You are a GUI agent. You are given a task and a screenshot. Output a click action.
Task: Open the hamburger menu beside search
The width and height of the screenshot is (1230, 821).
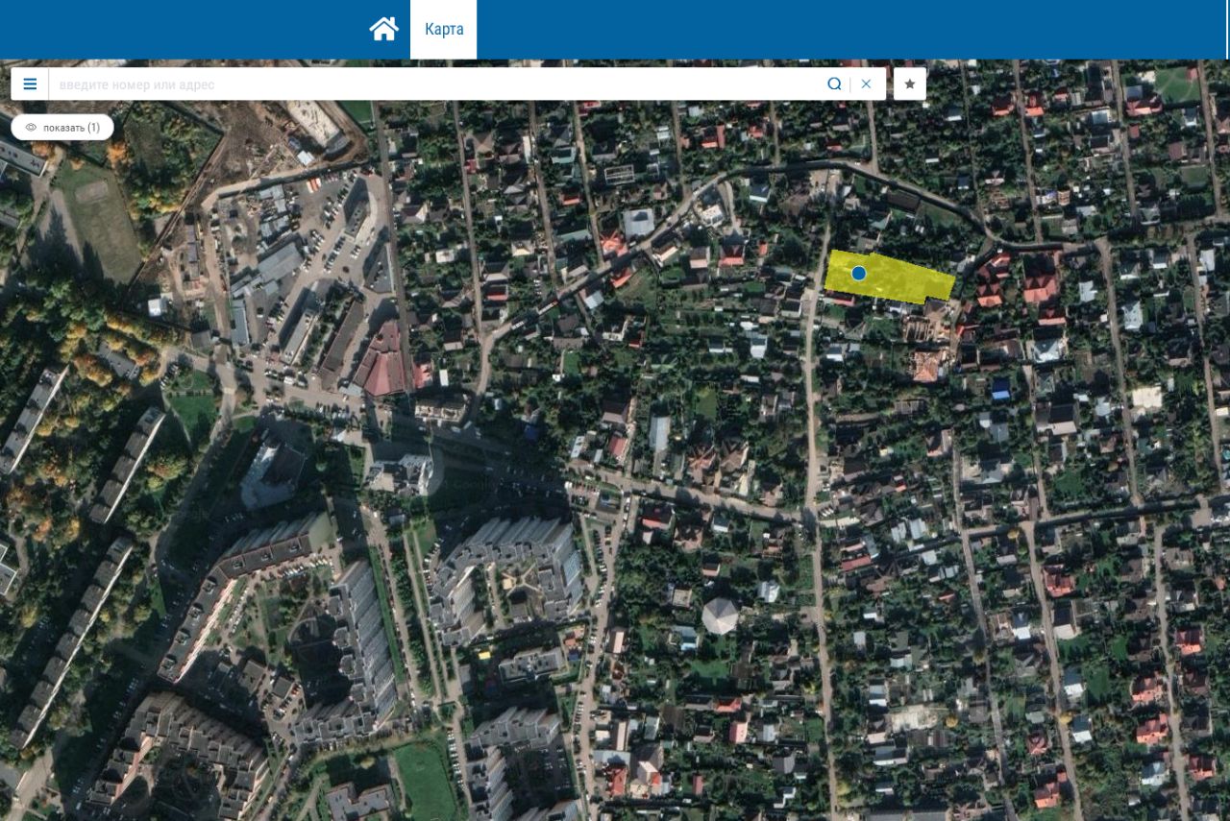pos(30,85)
